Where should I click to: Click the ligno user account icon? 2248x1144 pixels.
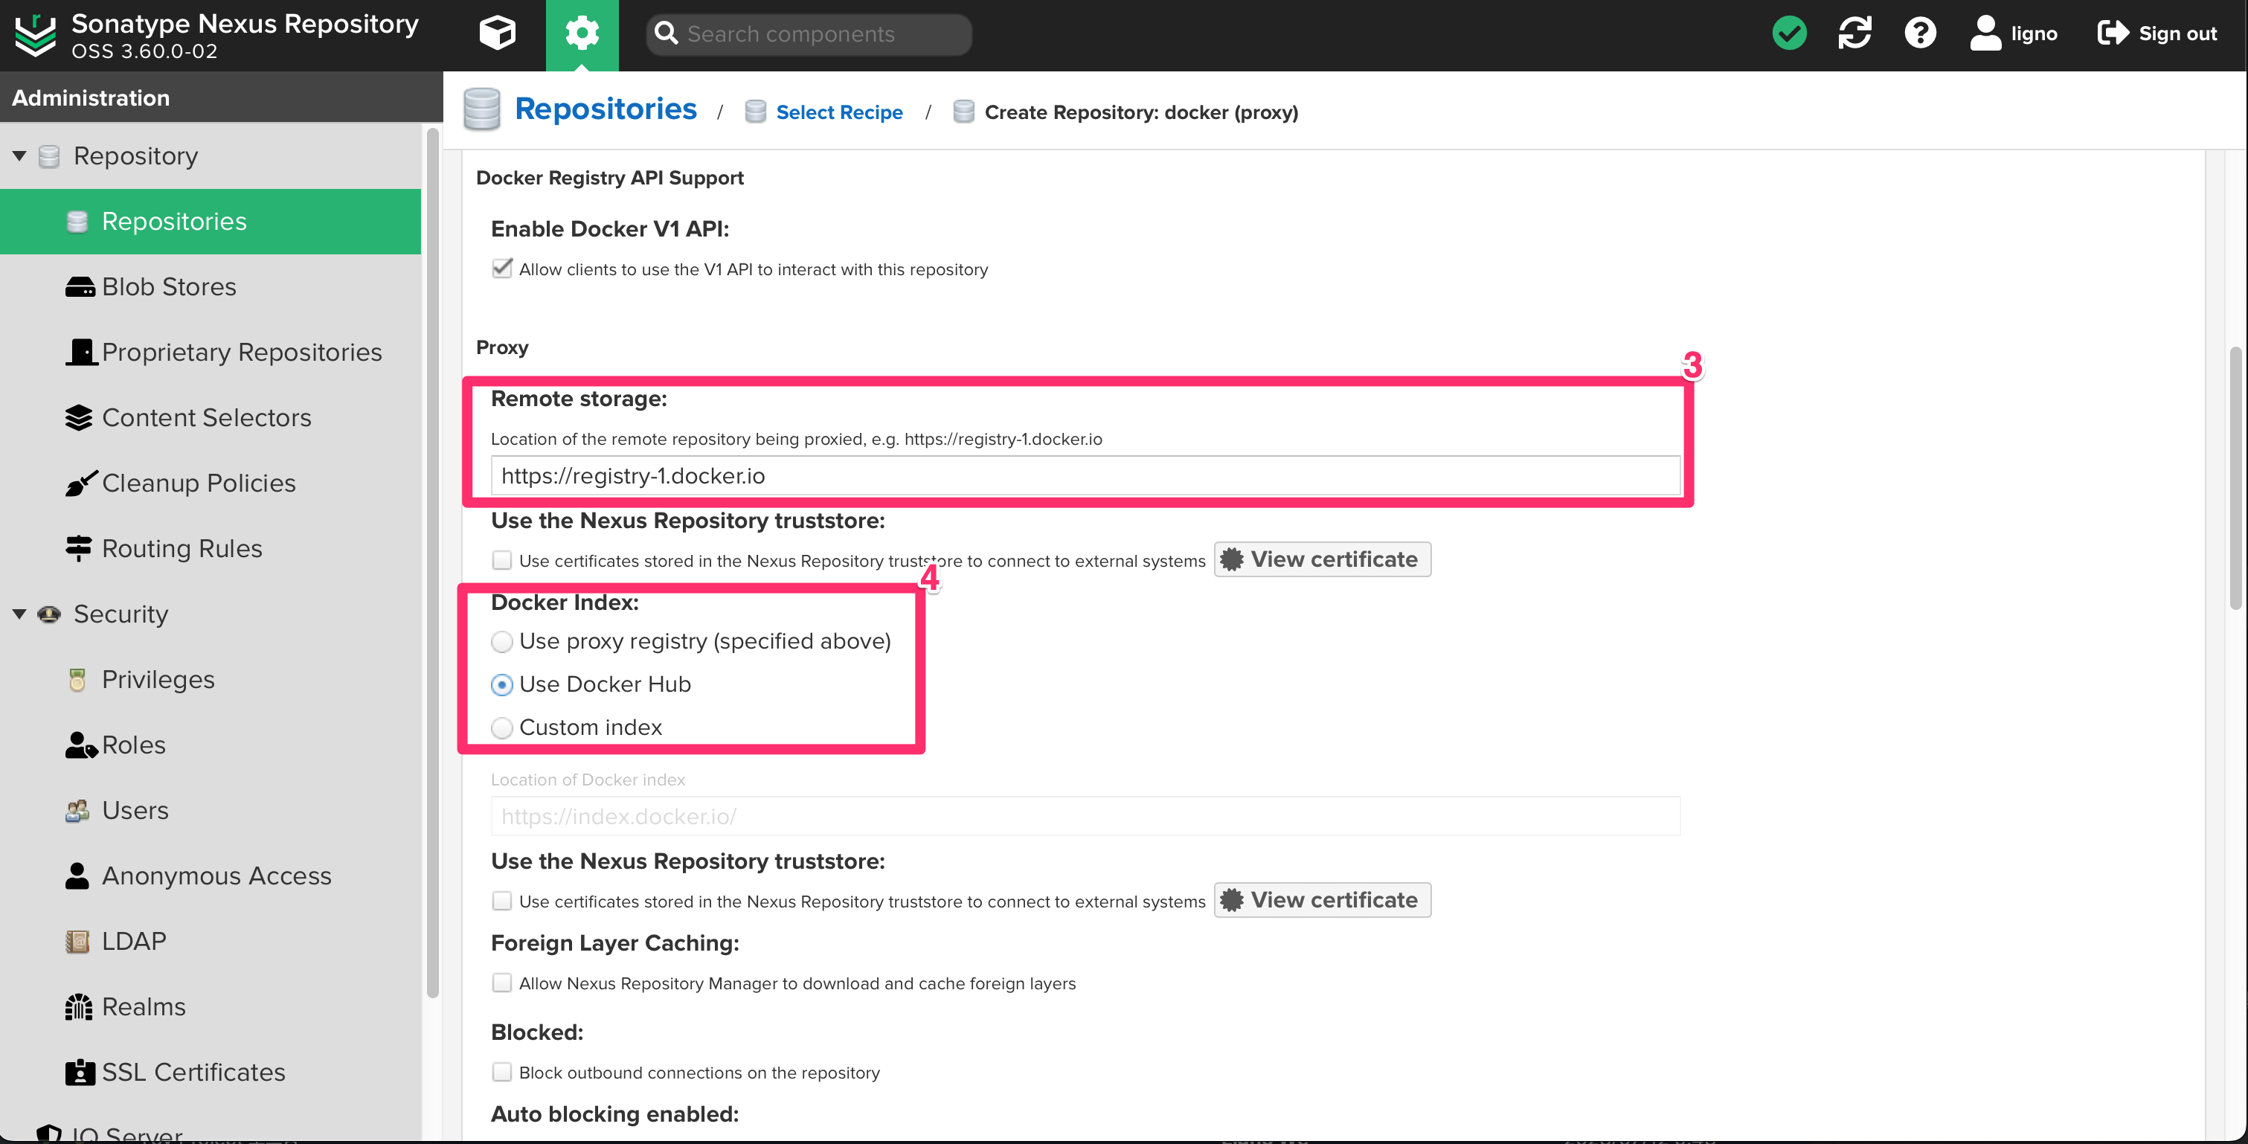pos(1985,34)
